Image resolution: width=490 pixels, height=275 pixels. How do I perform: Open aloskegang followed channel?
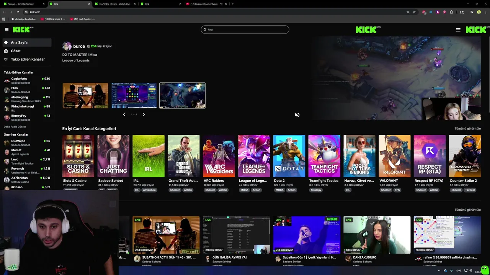click(27, 99)
